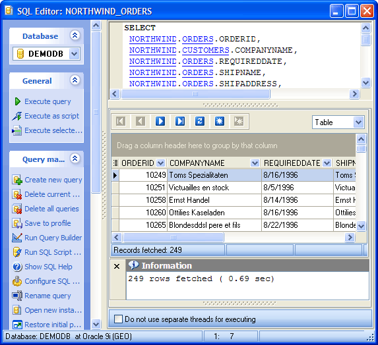Open the DEMODB database dropdown
Image resolution: width=378 pixels, height=345 pixels.
pyautogui.click(x=75, y=53)
